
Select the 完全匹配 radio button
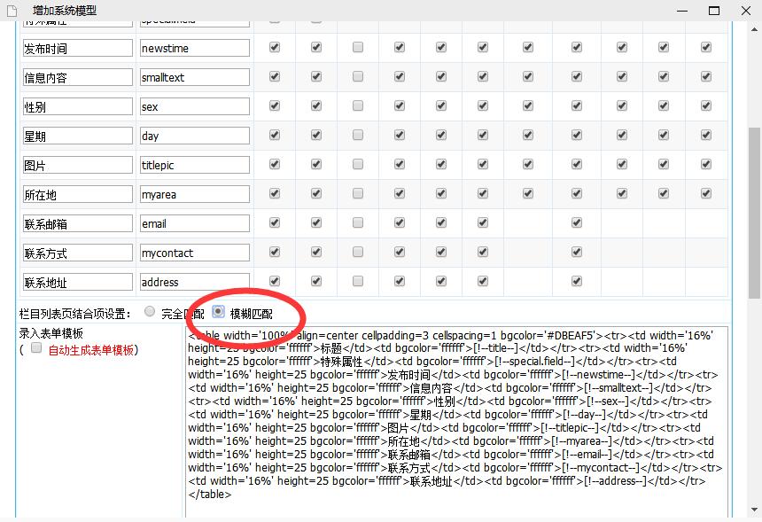[x=150, y=312]
